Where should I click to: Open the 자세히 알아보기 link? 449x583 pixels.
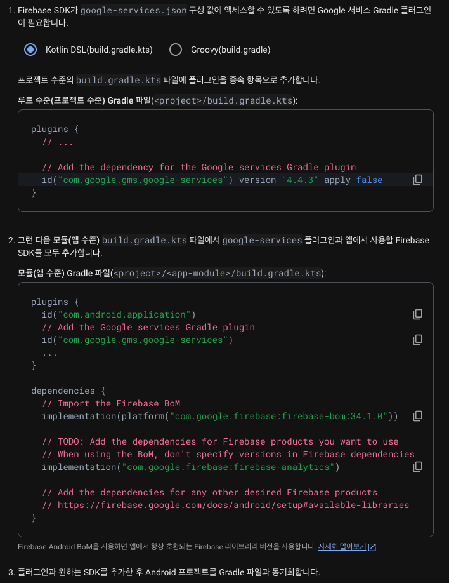coord(342,547)
